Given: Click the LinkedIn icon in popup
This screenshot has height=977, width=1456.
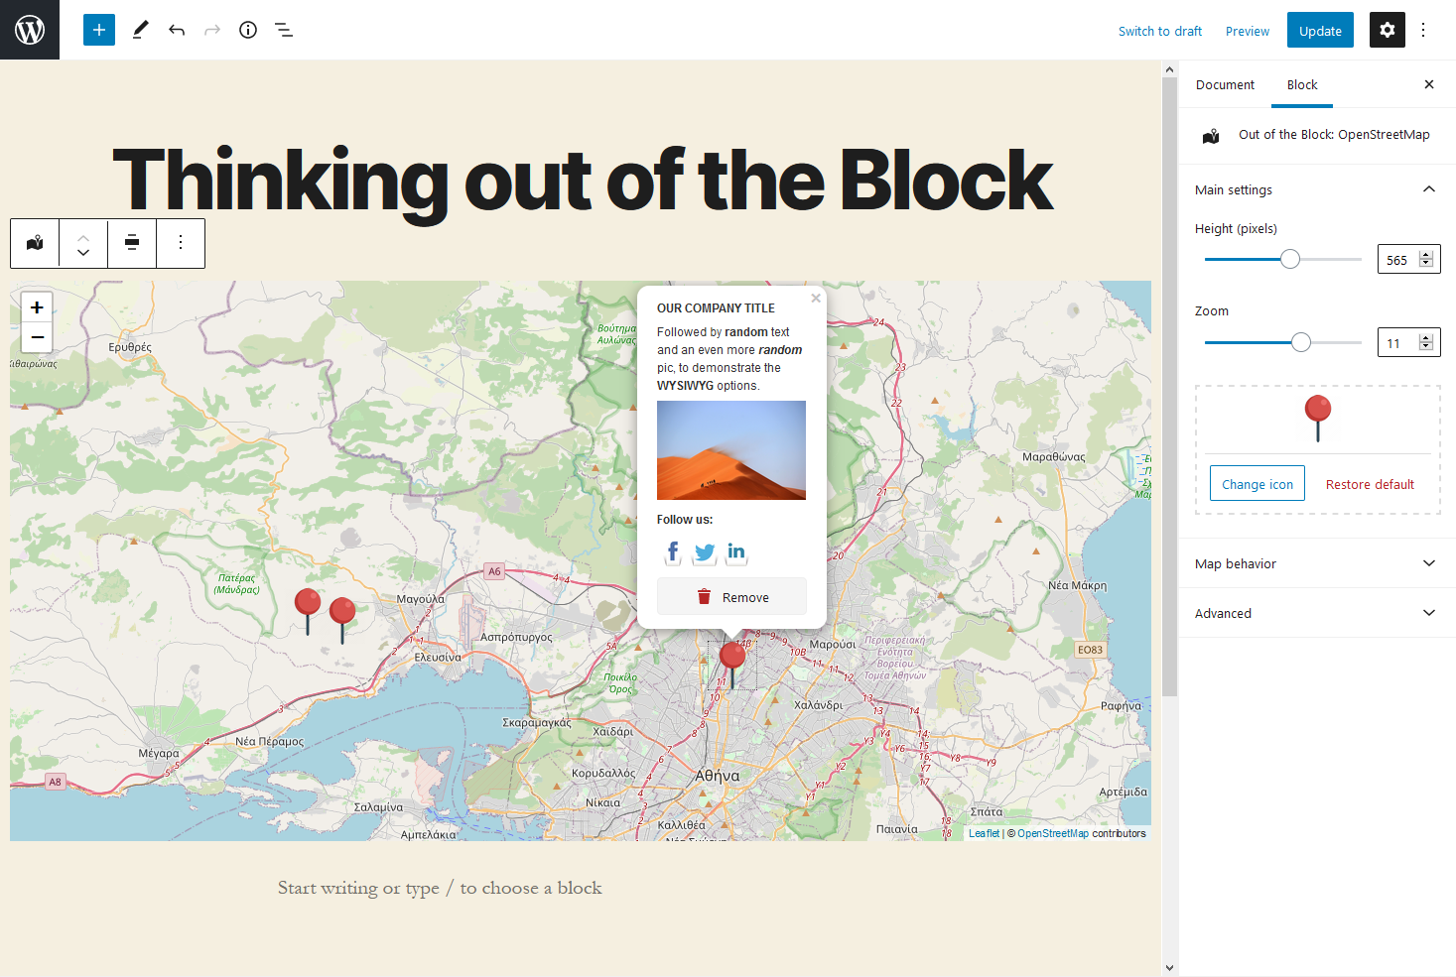Looking at the screenshot, I should coord(736,552).
